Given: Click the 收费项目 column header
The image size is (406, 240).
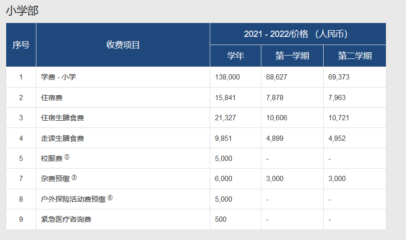Looking at the screenshot, I should pyautogui.click(x=123, y=45).
